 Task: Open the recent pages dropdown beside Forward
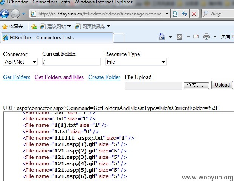(24, 14)
